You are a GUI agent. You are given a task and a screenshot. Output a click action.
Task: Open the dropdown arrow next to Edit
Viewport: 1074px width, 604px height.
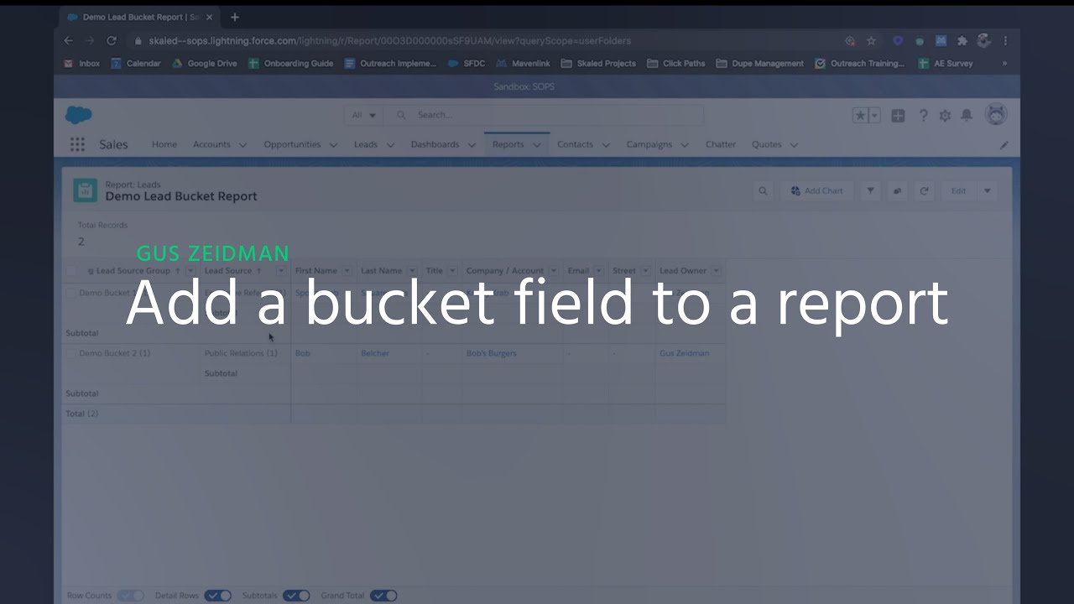point(987,191)
